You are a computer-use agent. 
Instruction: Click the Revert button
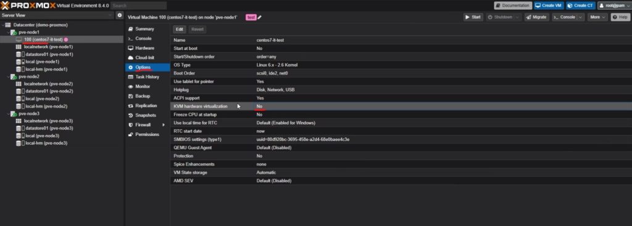tap(197, 30)
